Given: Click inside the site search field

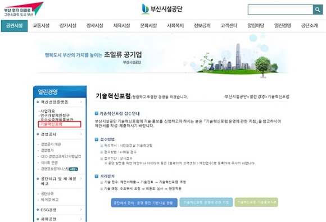Looking at the screenshot, I should coord(280,10).
